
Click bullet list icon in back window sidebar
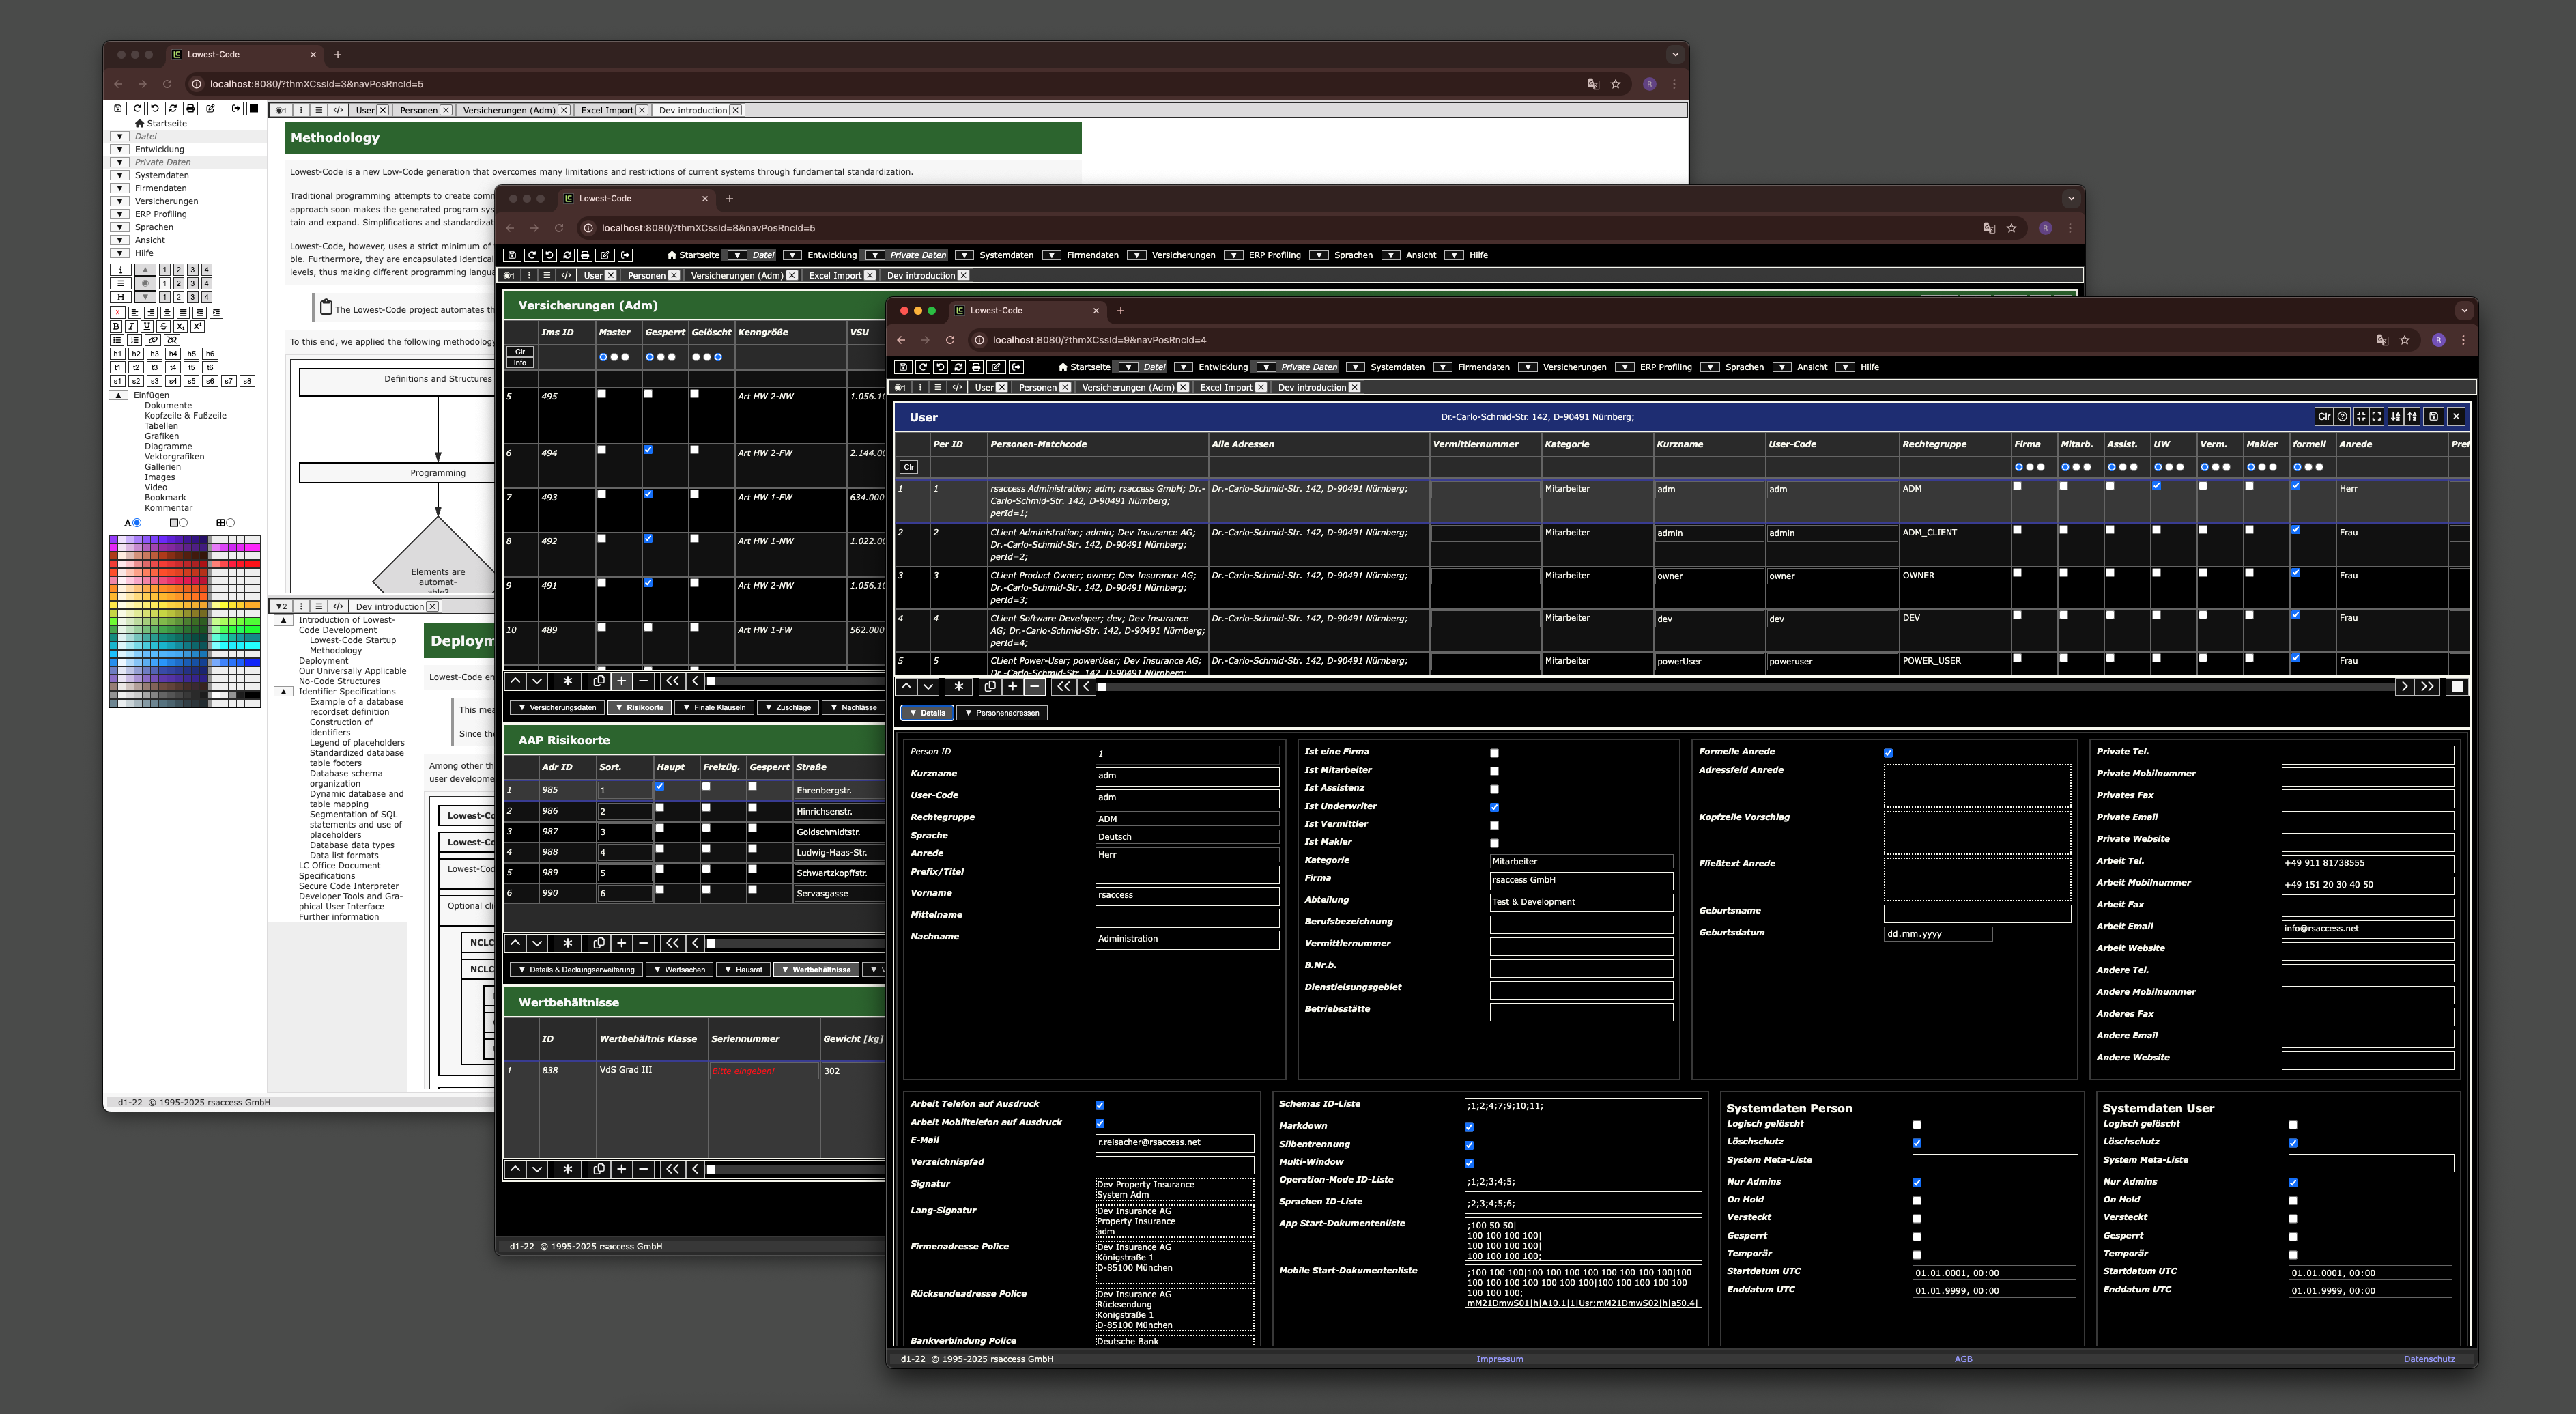click(117, 340)
